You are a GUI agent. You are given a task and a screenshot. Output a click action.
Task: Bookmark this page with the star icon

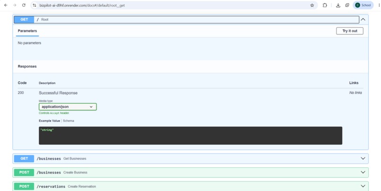pyautogui.click(x=312, y=5)
